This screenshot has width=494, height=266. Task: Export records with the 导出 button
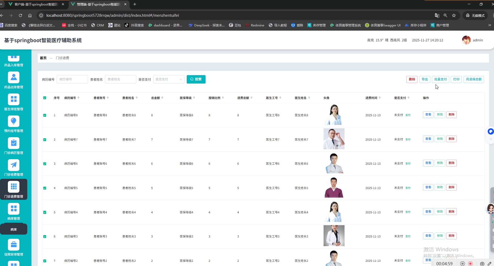tap(425, 79)
